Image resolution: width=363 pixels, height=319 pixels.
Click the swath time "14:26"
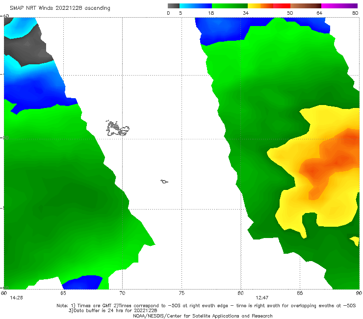17,298
